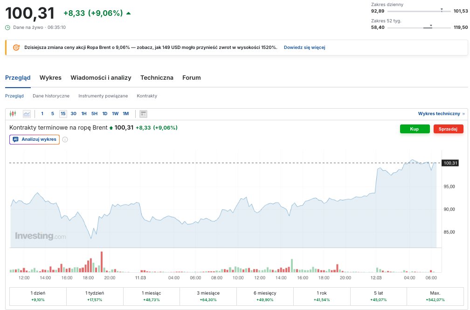Select the Max. performance period
This screenshot has height=310, width=470.
pos(435,296)
